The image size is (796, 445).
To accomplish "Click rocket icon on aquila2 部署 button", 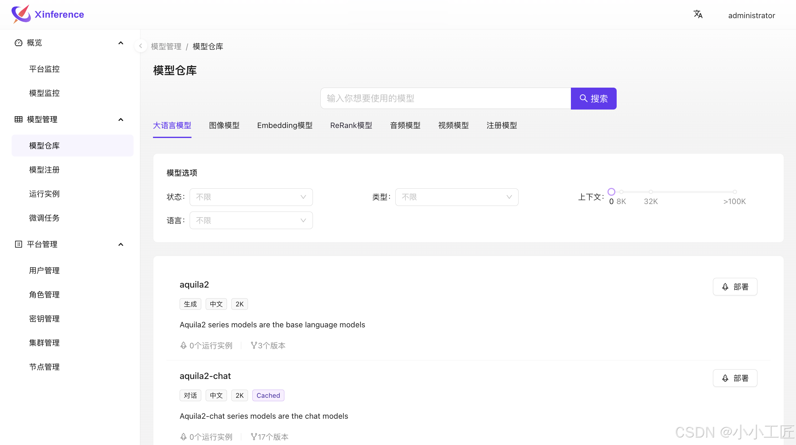I will point(725,287).
